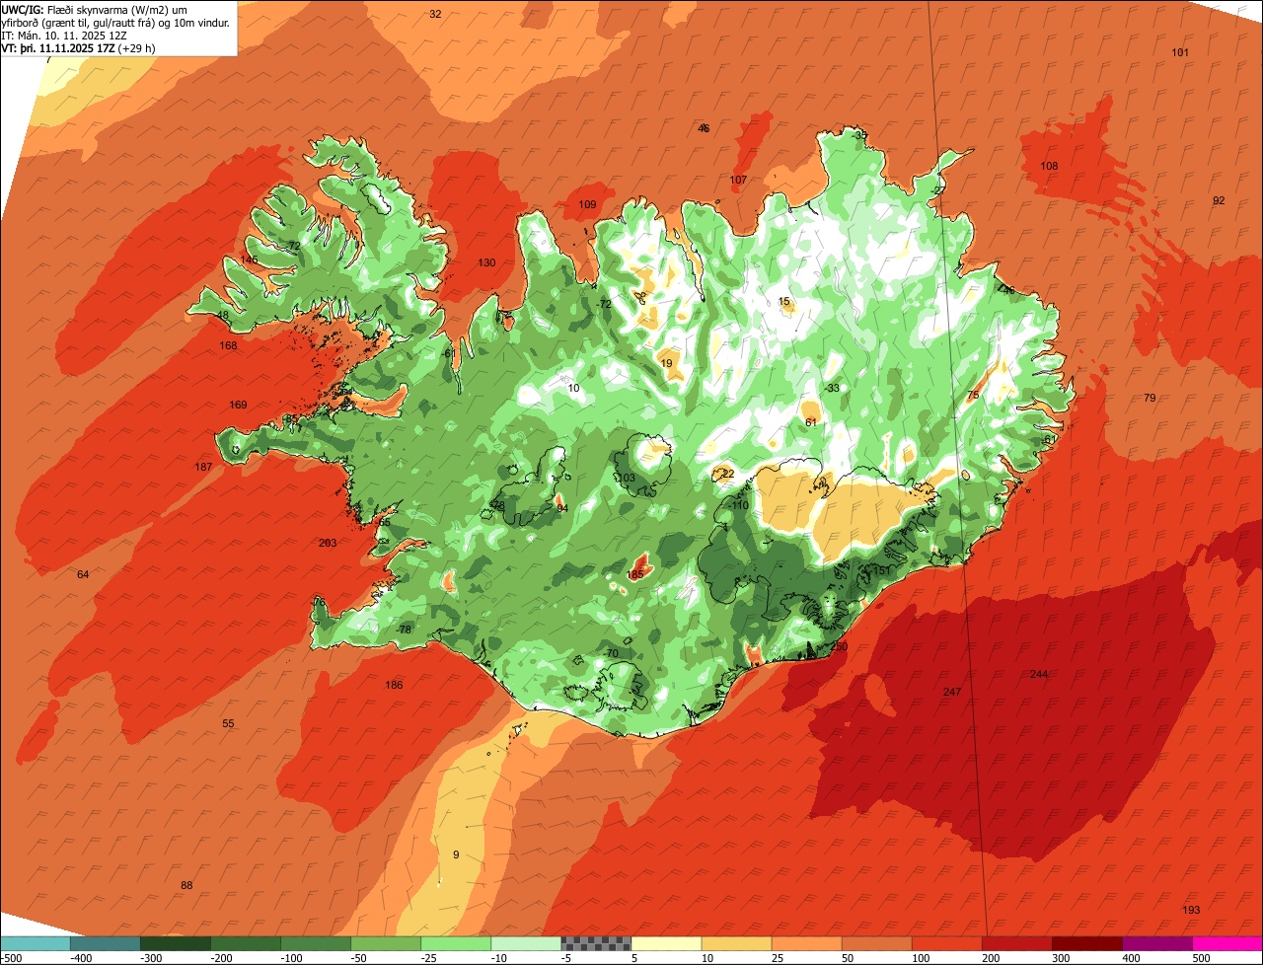Image resolution: width=1263 pixels, height=965 pixels.
Task: Pick the light orange swatch between 25 and 50
Action: (806, 943)
